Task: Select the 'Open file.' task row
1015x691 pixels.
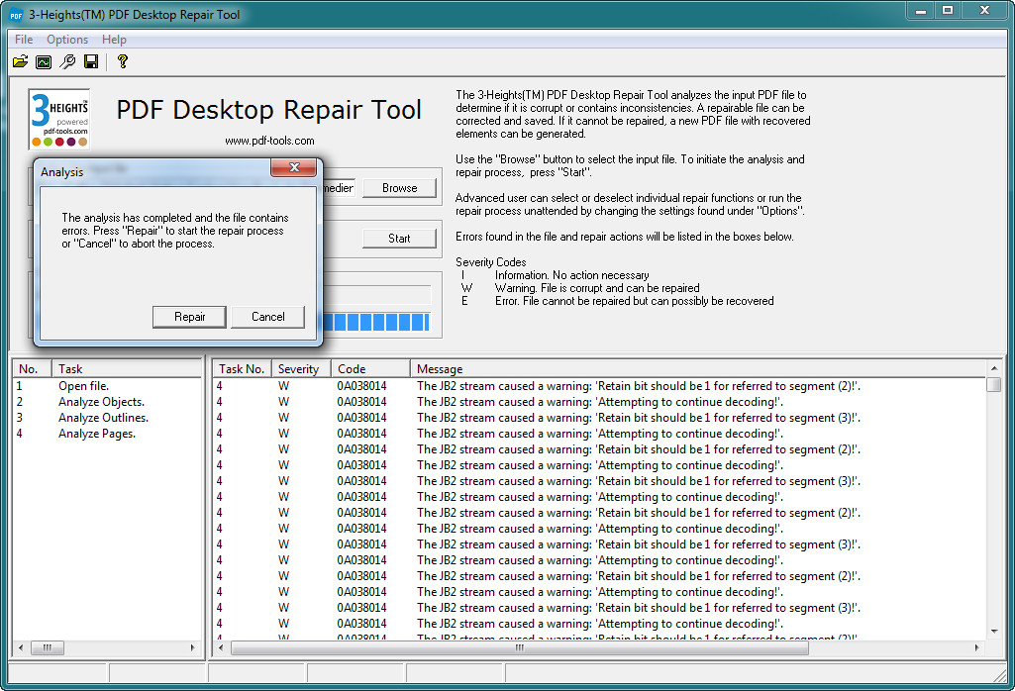Action: pos(83,386)
